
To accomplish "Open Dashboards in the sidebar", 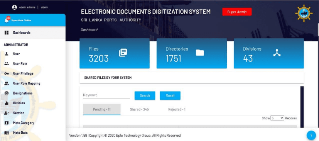I will 32,32.
